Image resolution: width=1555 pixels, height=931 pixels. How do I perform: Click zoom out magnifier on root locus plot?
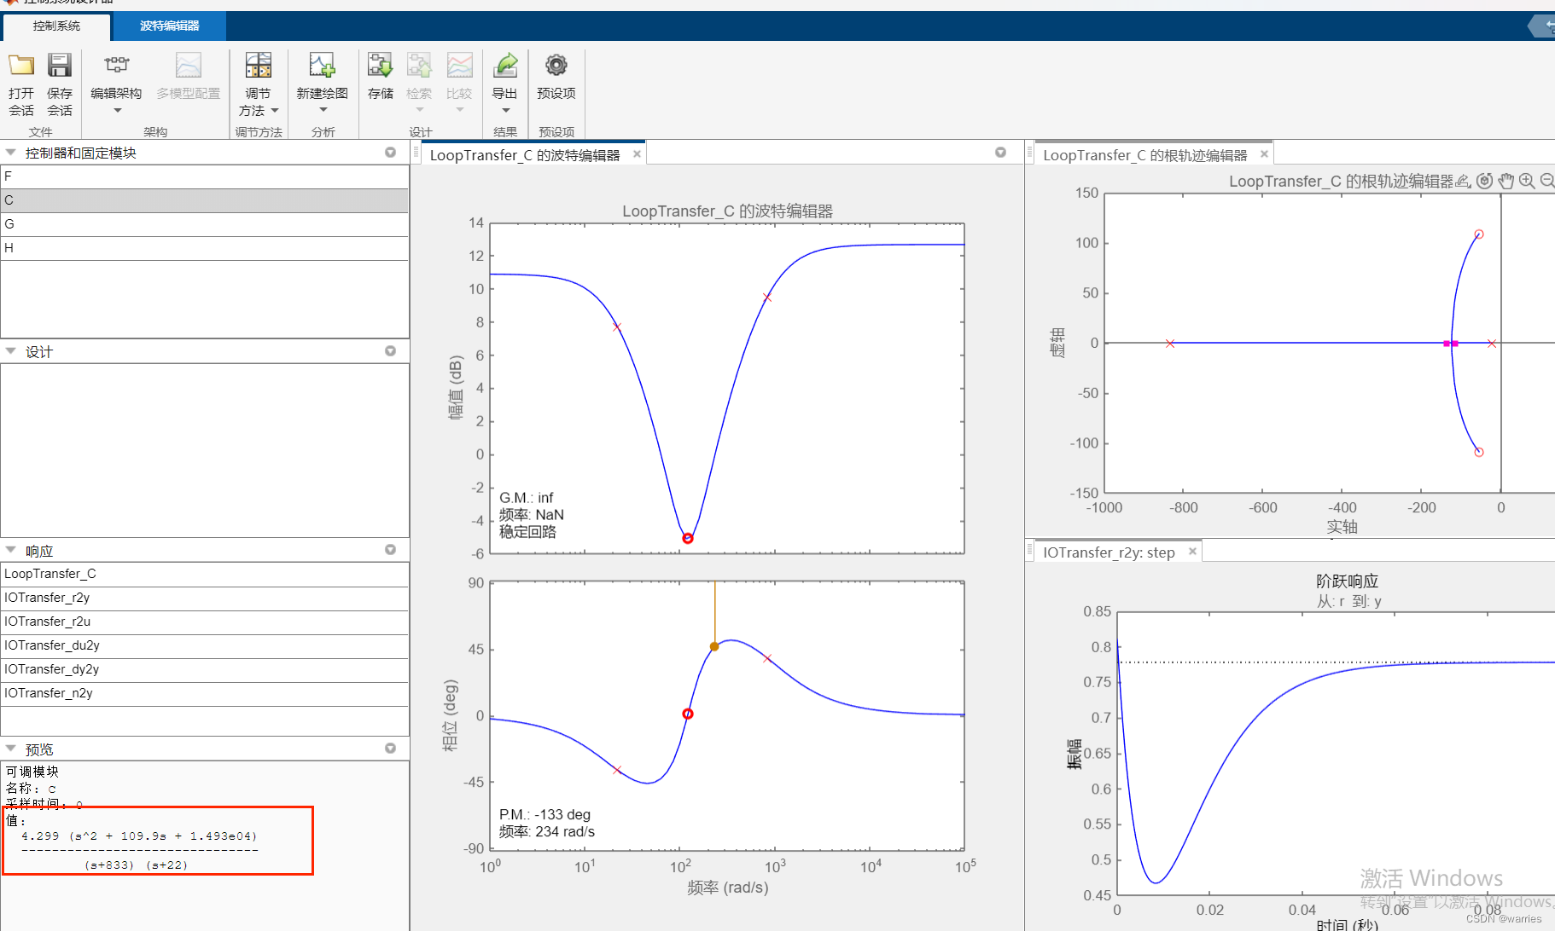[1547, 181]
